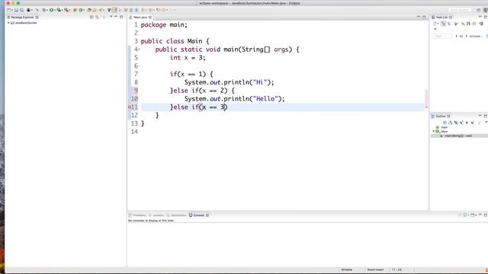Run the program with the green Run icon
This screenshot has height=274, width=488.
click(x=51, y=10)
